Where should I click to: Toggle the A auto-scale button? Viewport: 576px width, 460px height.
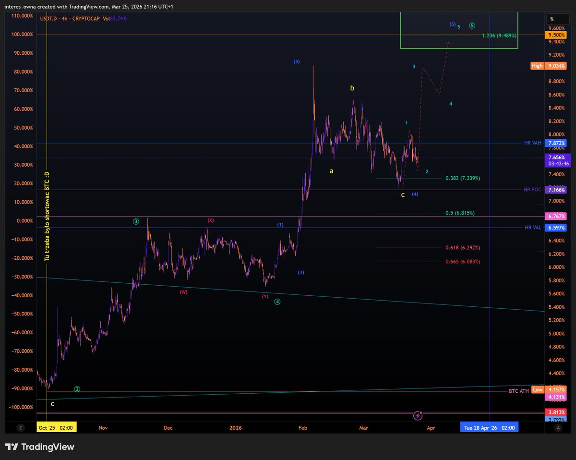[558, 427]
